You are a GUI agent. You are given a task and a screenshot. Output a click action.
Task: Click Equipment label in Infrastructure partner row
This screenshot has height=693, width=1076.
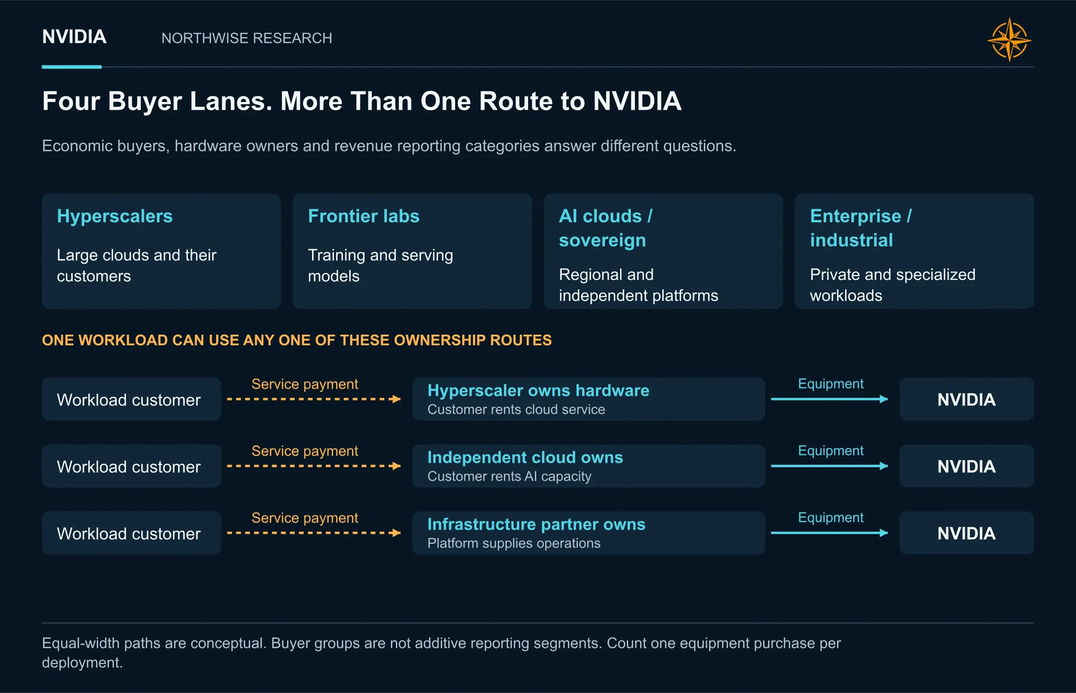click(830, 517)
